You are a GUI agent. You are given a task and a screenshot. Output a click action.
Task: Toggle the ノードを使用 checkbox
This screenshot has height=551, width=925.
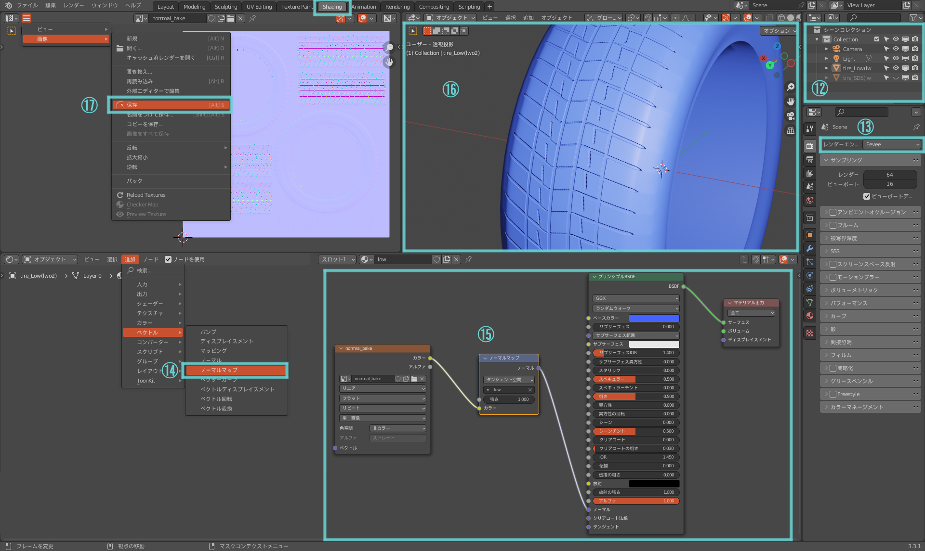(168, 259)
